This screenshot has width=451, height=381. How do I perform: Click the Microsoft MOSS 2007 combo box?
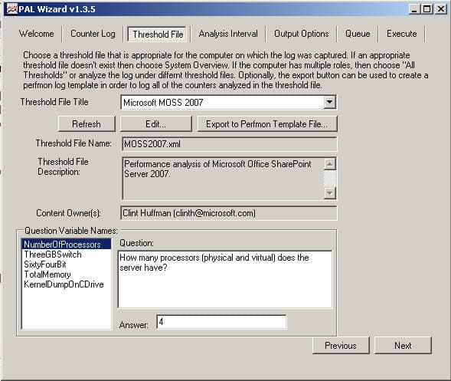coord(229,102)
